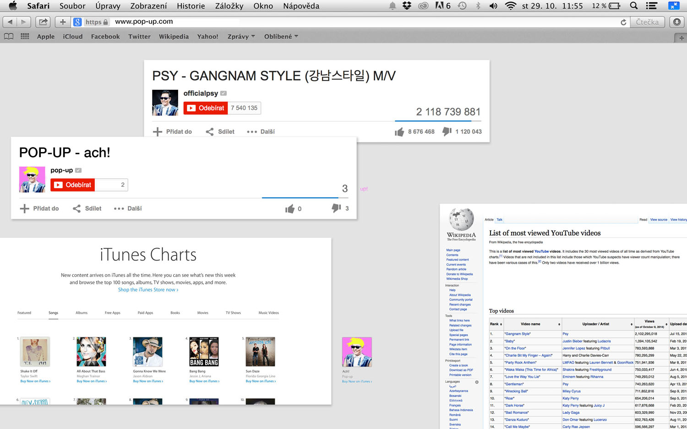This screenshot has height=429, width=687.
Task: Expand the Zprávy bookmarks folder
Action: point(241,37)
